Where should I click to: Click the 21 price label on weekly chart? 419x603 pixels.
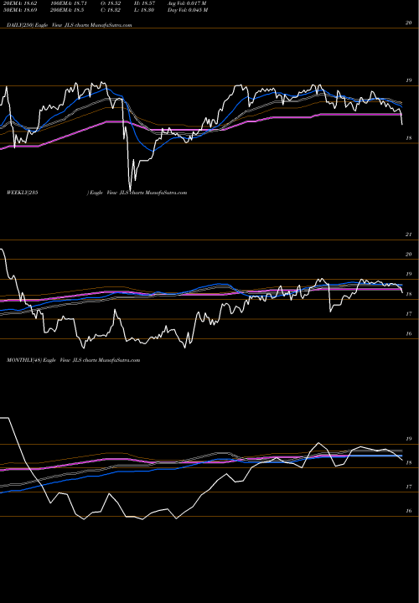(x=409, y=234)
